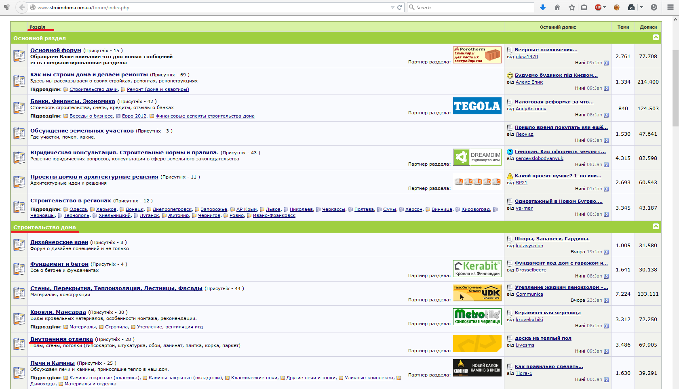Image resolution: width=679 pixels, height=389 pixels.
Task: Reload the page with refresh icon
Action: [399, 7]
